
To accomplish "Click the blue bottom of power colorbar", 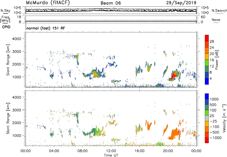I will click(207, 81).
